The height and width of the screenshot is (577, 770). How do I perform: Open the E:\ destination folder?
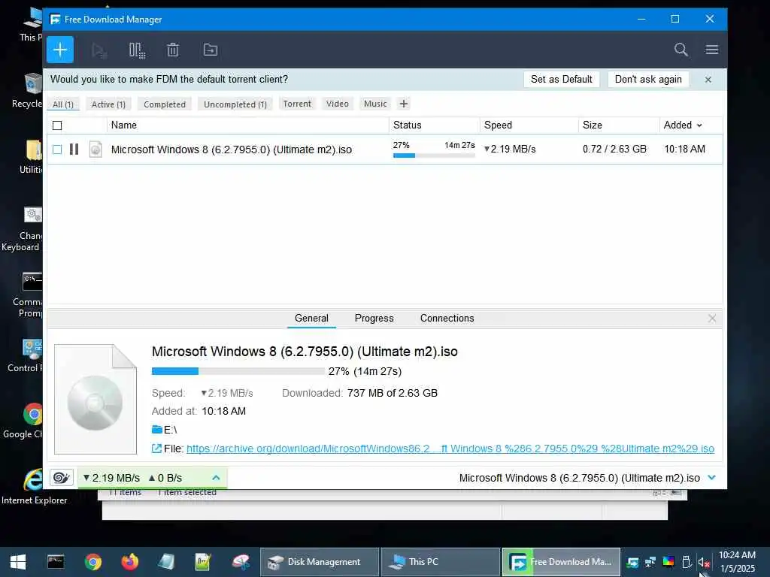[165, 430]
